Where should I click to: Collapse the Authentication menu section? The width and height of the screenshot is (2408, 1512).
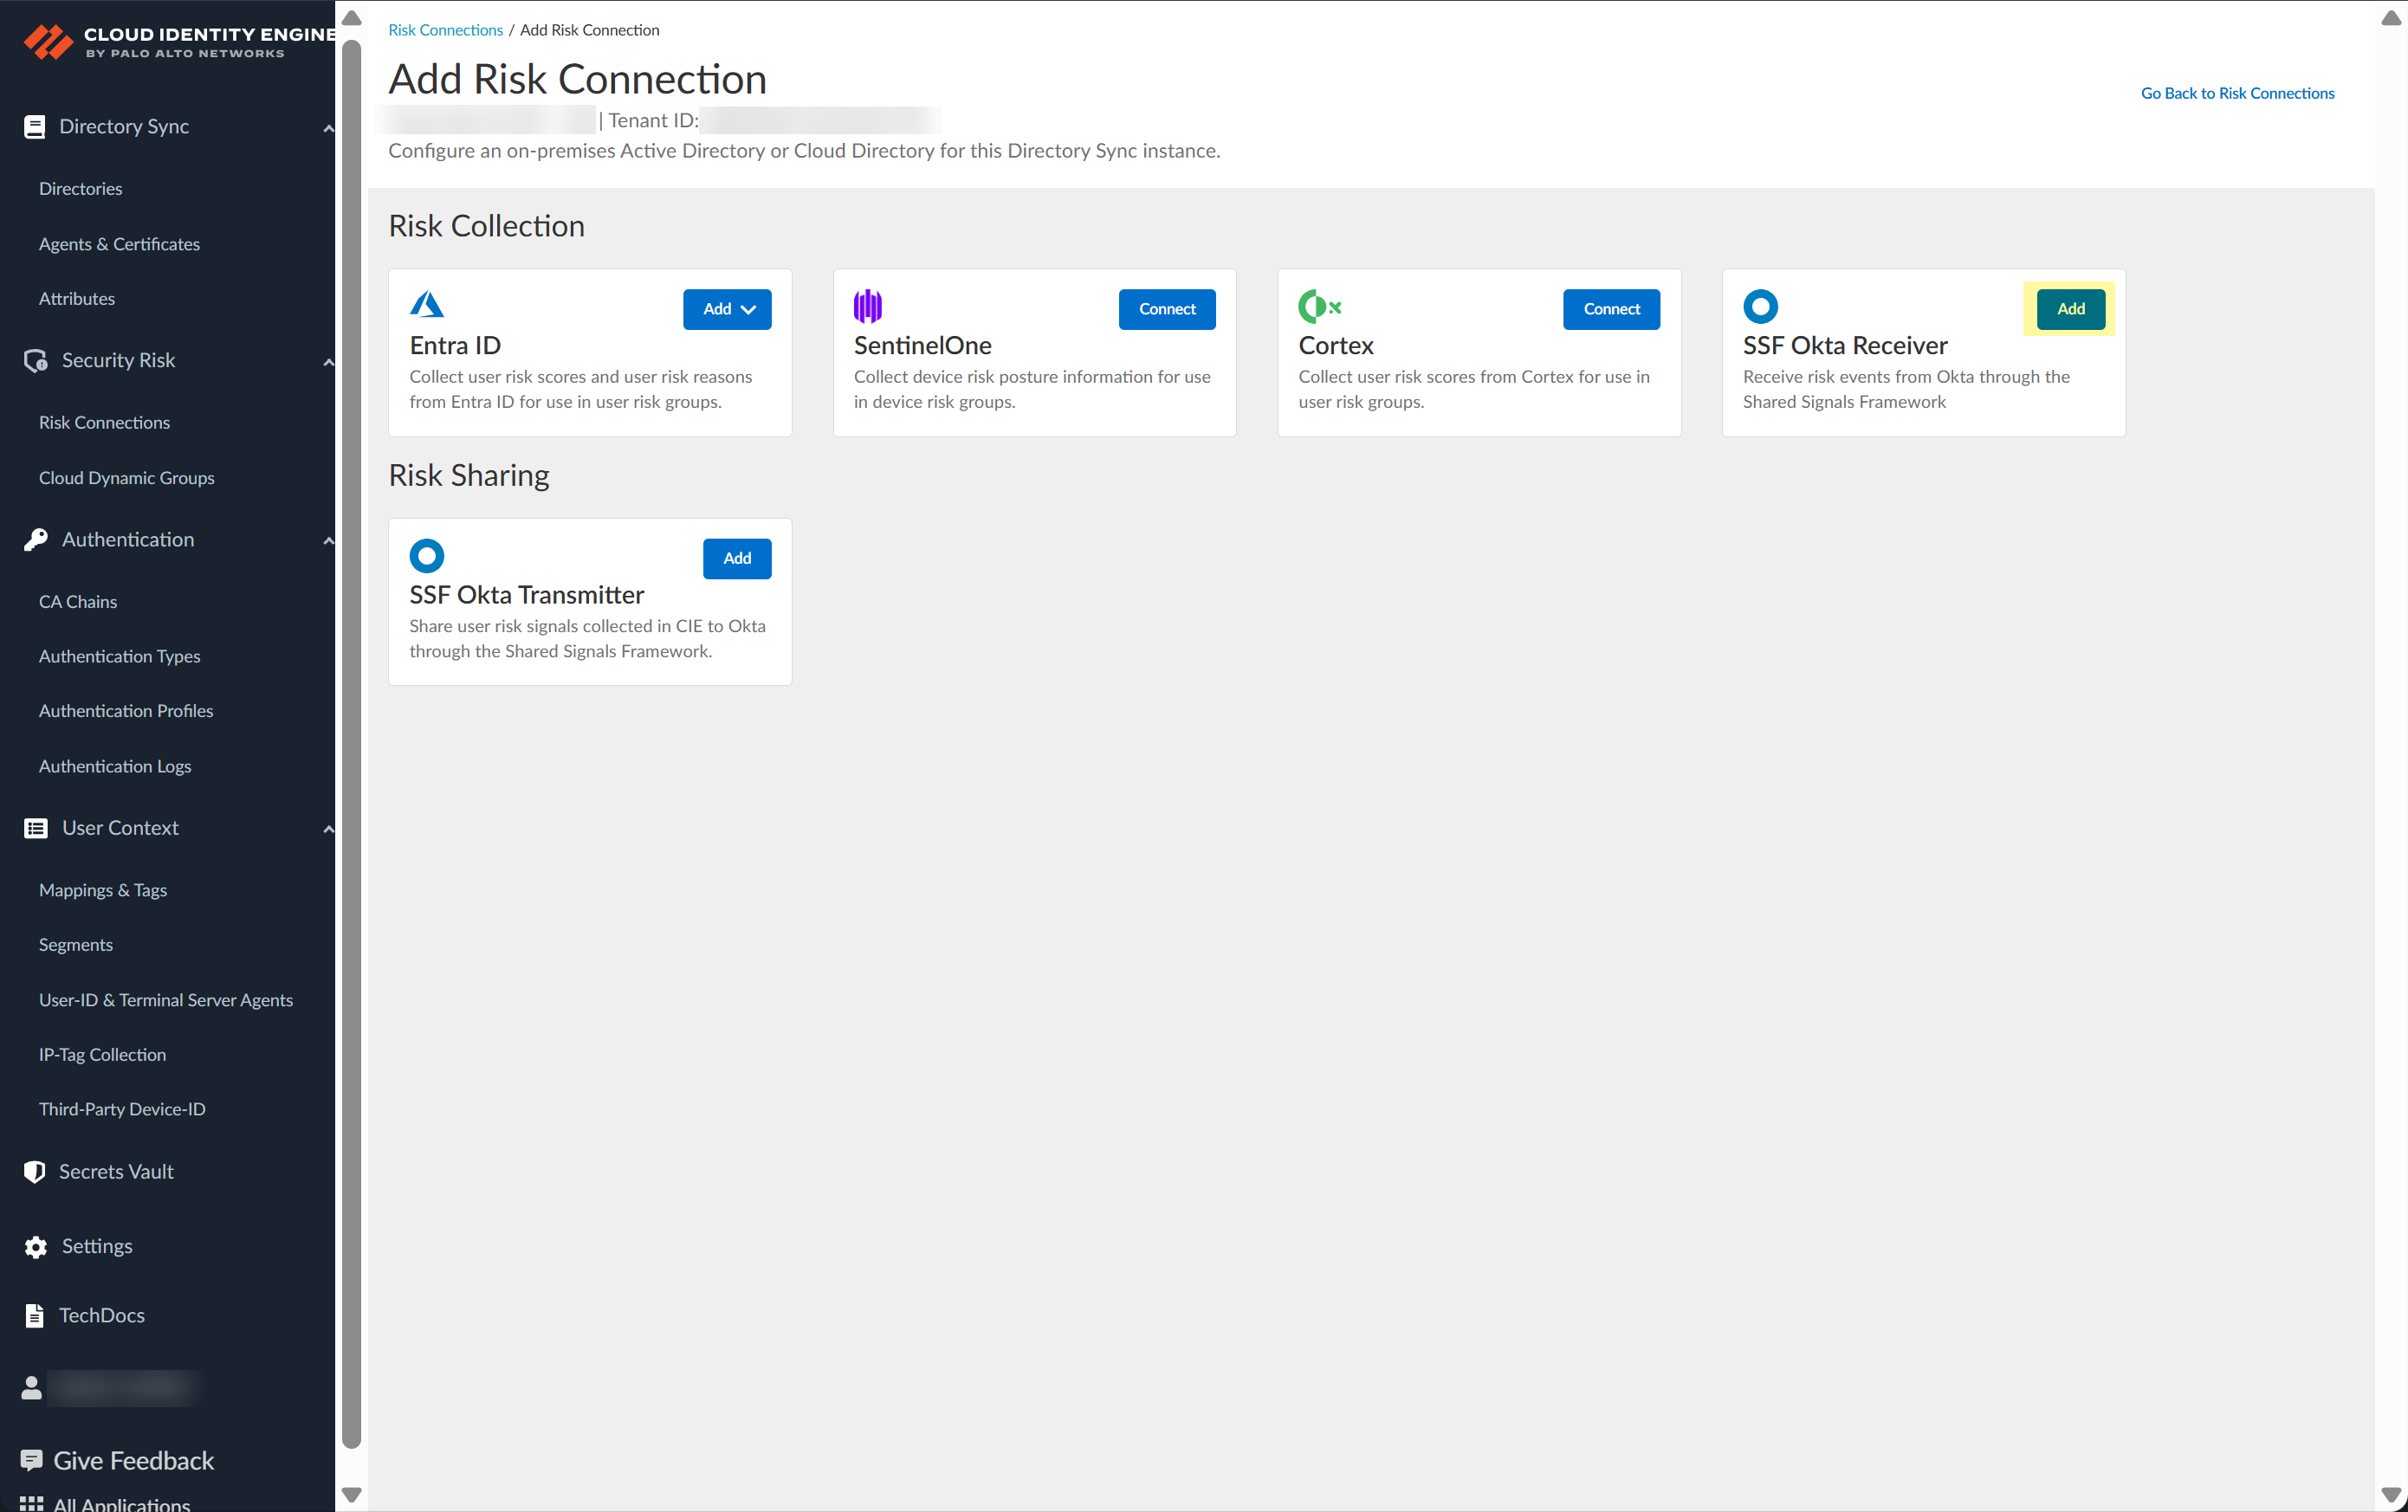click(x=328, y=541)
